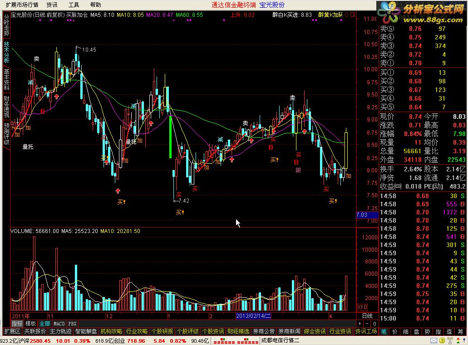Open the 综合资讯 link

pos(315,331)
